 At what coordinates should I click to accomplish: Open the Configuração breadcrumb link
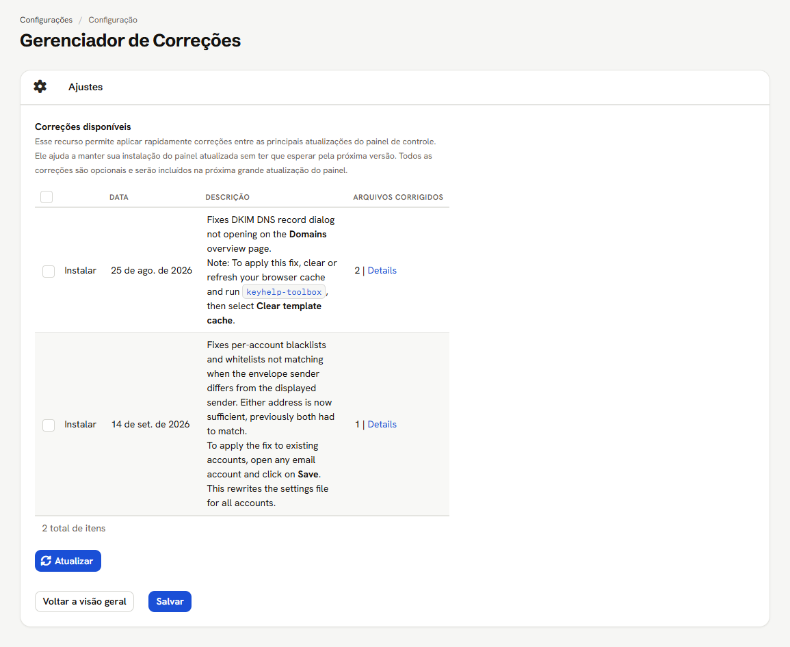click(113, 20)
